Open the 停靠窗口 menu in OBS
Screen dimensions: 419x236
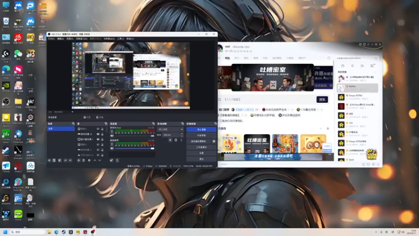82,39
